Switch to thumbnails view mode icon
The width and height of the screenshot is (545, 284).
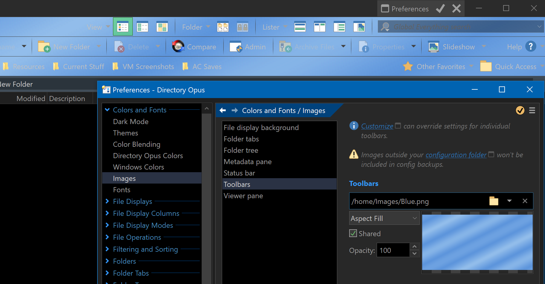click(x=162, y=27)
